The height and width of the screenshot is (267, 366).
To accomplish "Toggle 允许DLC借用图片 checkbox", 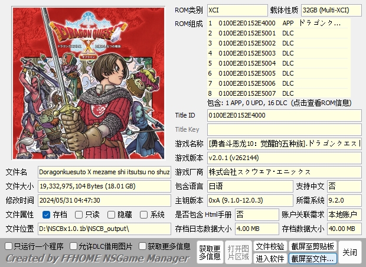I will point(73,246).
